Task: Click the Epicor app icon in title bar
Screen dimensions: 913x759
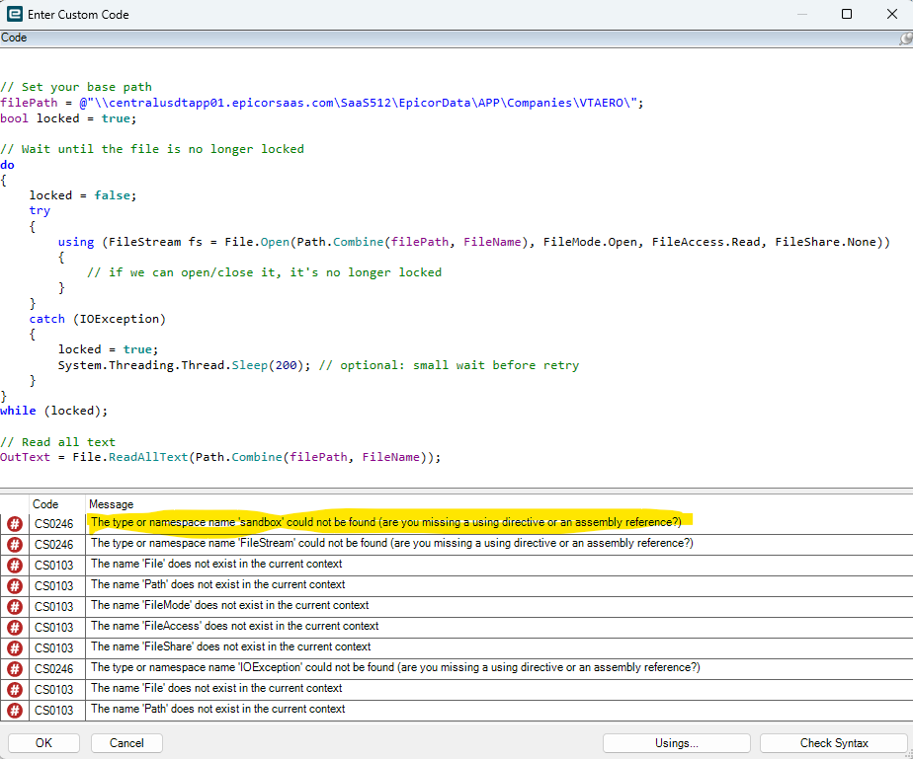Action: coord(15,14)
